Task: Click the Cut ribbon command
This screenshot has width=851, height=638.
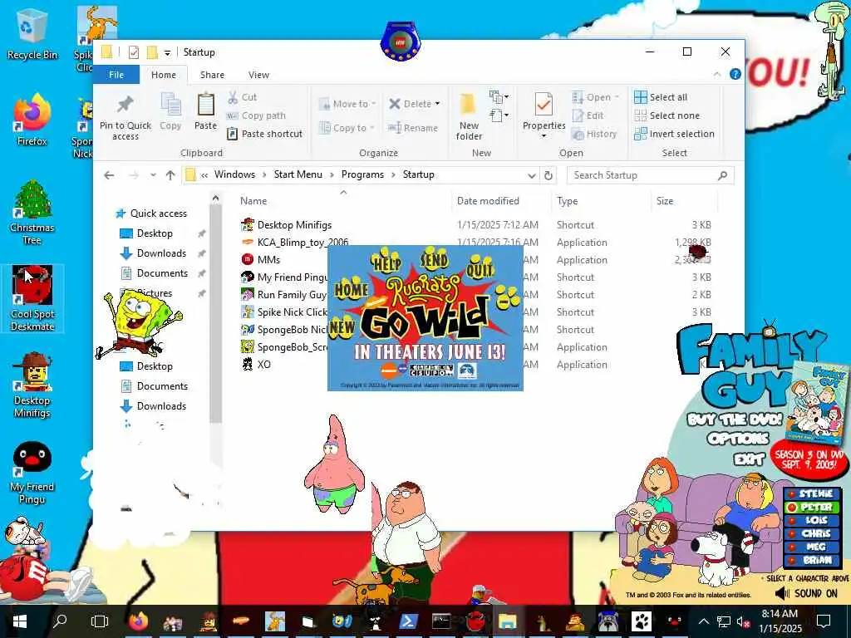Action: click(x=242, y=97)
